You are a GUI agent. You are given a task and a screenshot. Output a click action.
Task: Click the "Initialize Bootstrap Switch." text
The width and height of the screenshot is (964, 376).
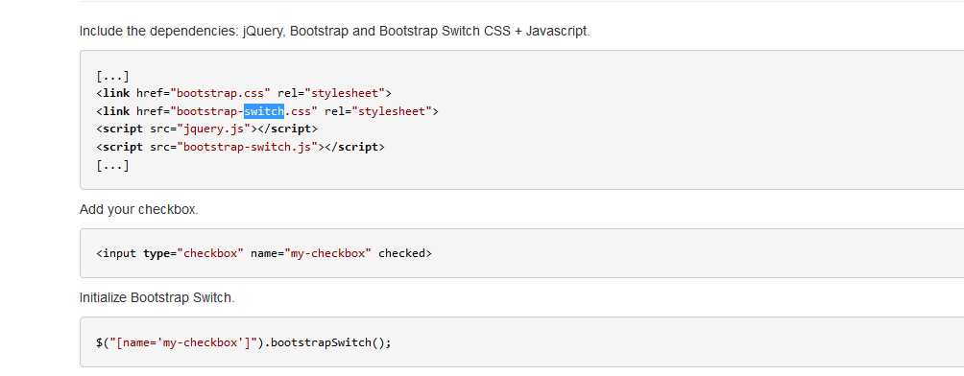point(157,298)
